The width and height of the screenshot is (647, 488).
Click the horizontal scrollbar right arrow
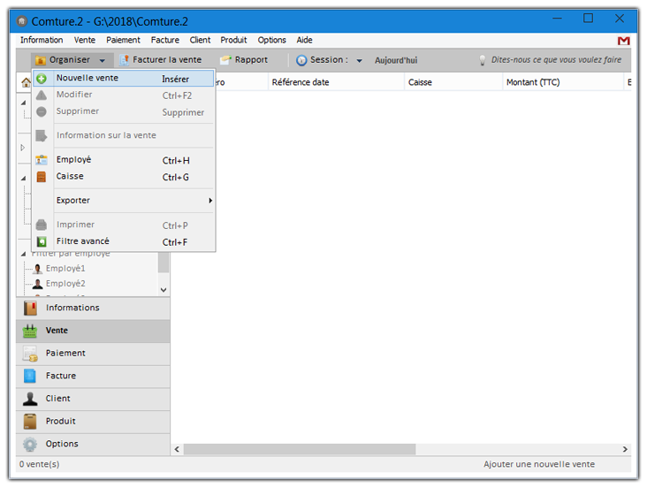[x=625, y=449]
